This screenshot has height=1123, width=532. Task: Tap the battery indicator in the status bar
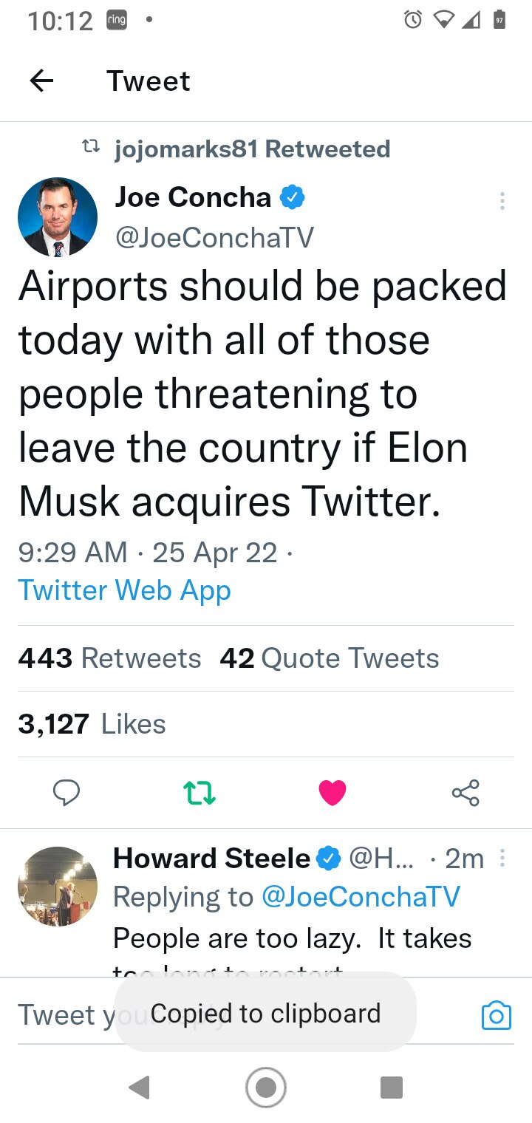click(x=501, y=20)
